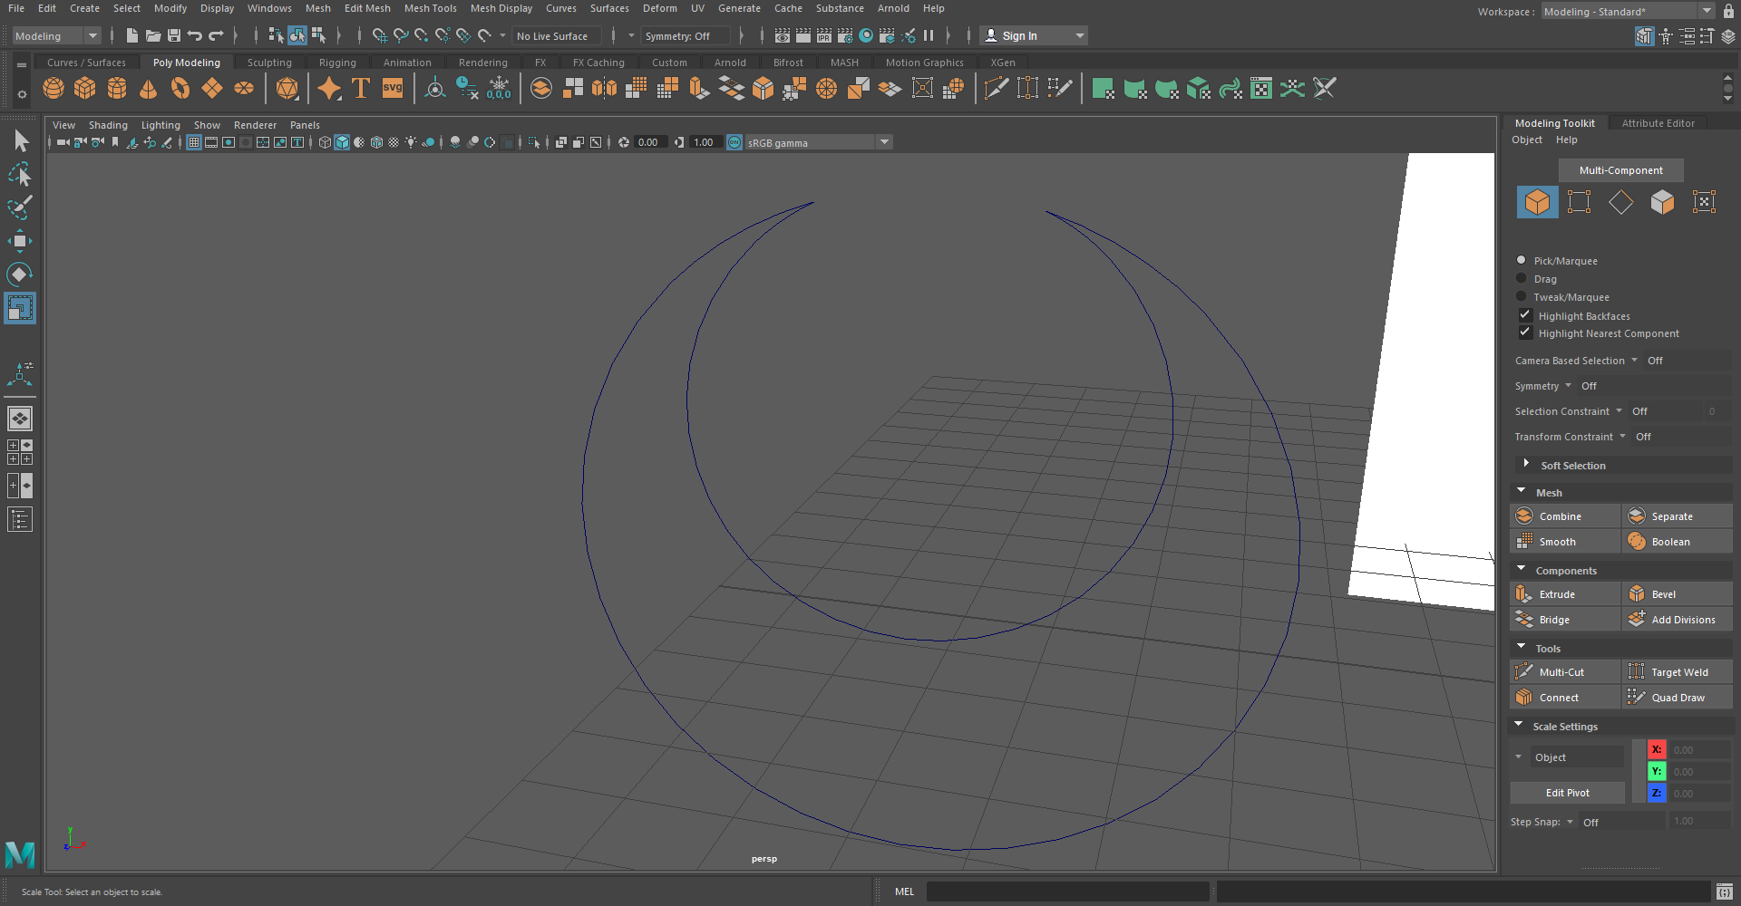Switch to the Sculpting shelf tab
This screenshot has height=906, width=1741.
click(x=269, y=62)
